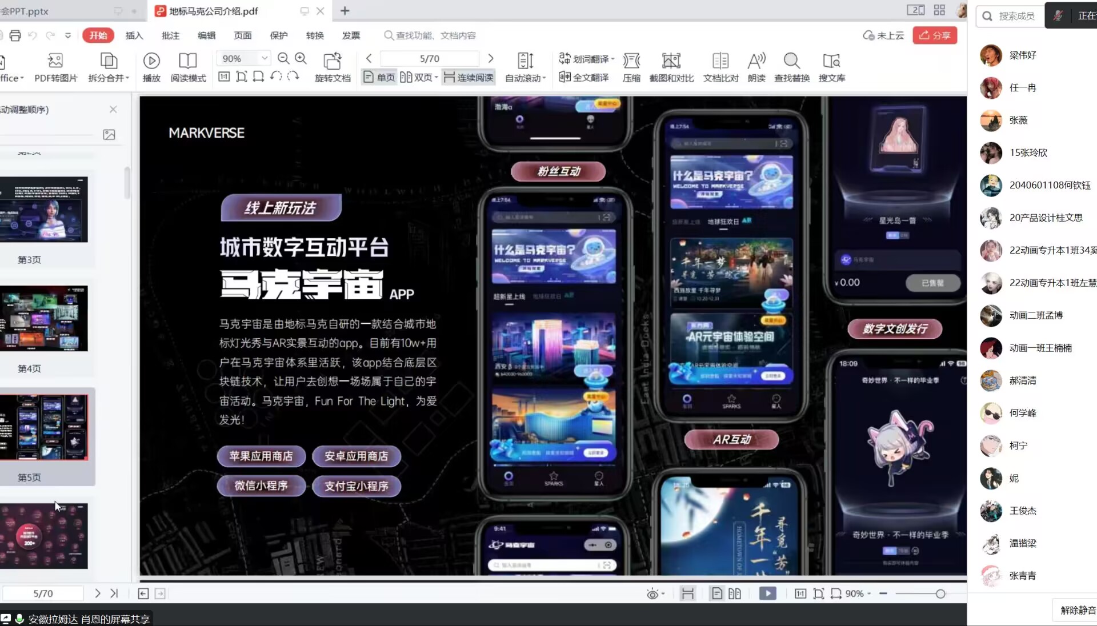Expand the 双页 dropdown arrow
The width and height of the screenshot is (1097, 626).
[437, 77]
